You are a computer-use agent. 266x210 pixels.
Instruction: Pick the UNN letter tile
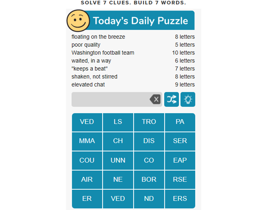click(118, 160)
